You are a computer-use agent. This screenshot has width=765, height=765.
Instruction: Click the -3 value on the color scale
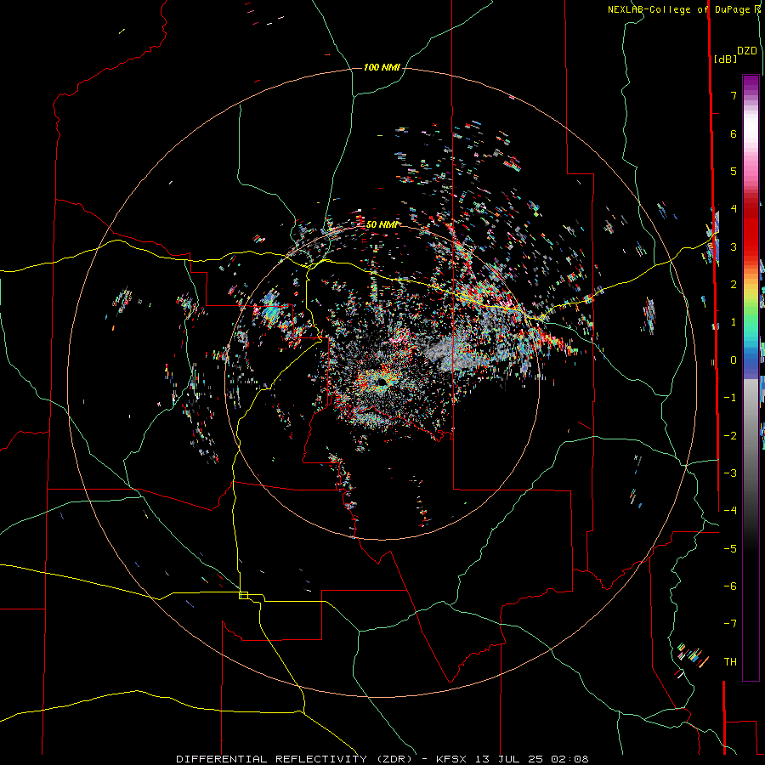(x=730, y=473)
